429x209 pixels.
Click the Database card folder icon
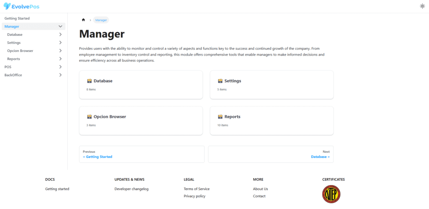(x=89, y=81)
